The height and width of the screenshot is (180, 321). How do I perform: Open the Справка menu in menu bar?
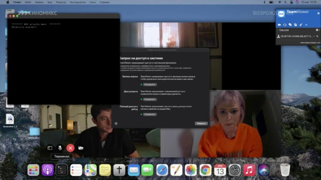point(104,2)
